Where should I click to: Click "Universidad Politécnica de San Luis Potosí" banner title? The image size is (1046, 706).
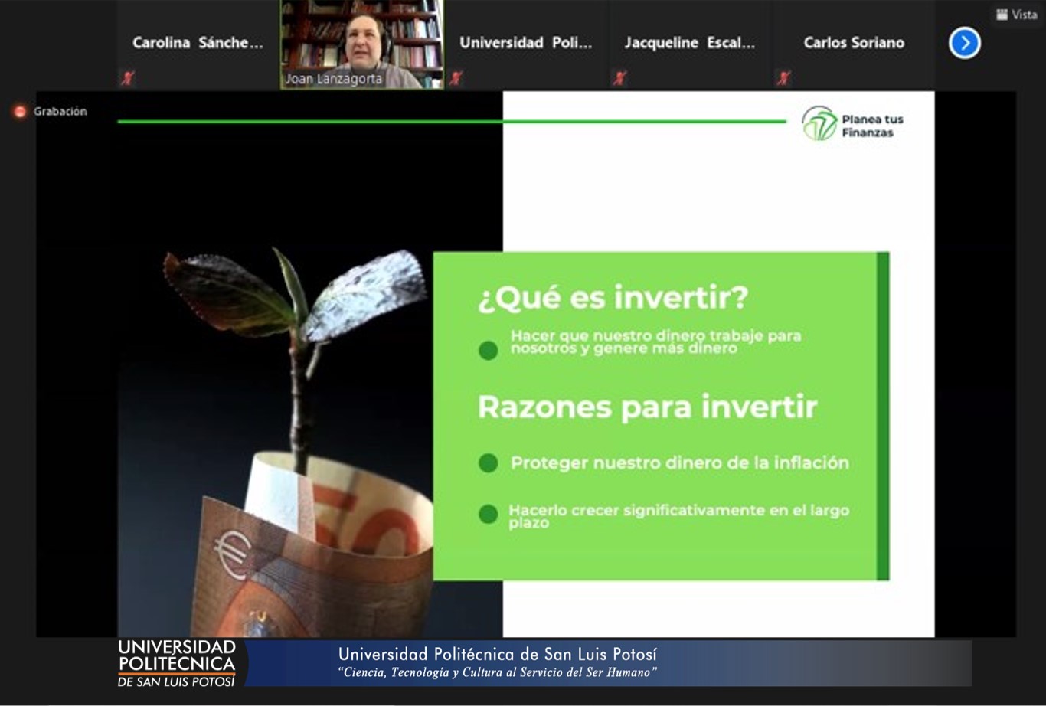point(497,654)
